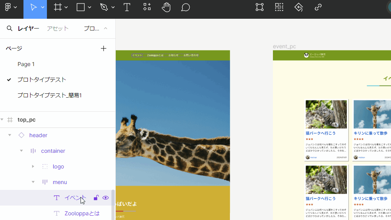The height and width of the screenshot is (220, 391).
Task: Switch to the レイヤー tab
Action: [x=28, y=29]
